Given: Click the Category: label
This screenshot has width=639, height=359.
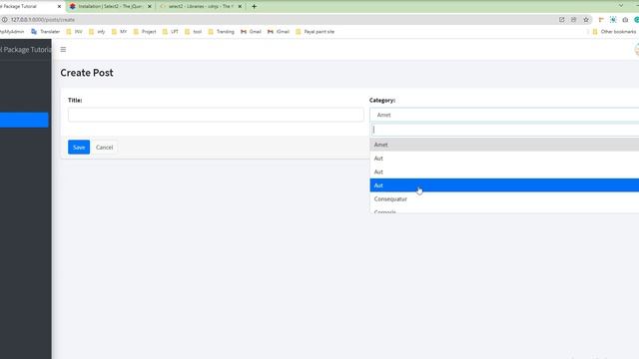Looking at the screenshot, I should point(382,100).
